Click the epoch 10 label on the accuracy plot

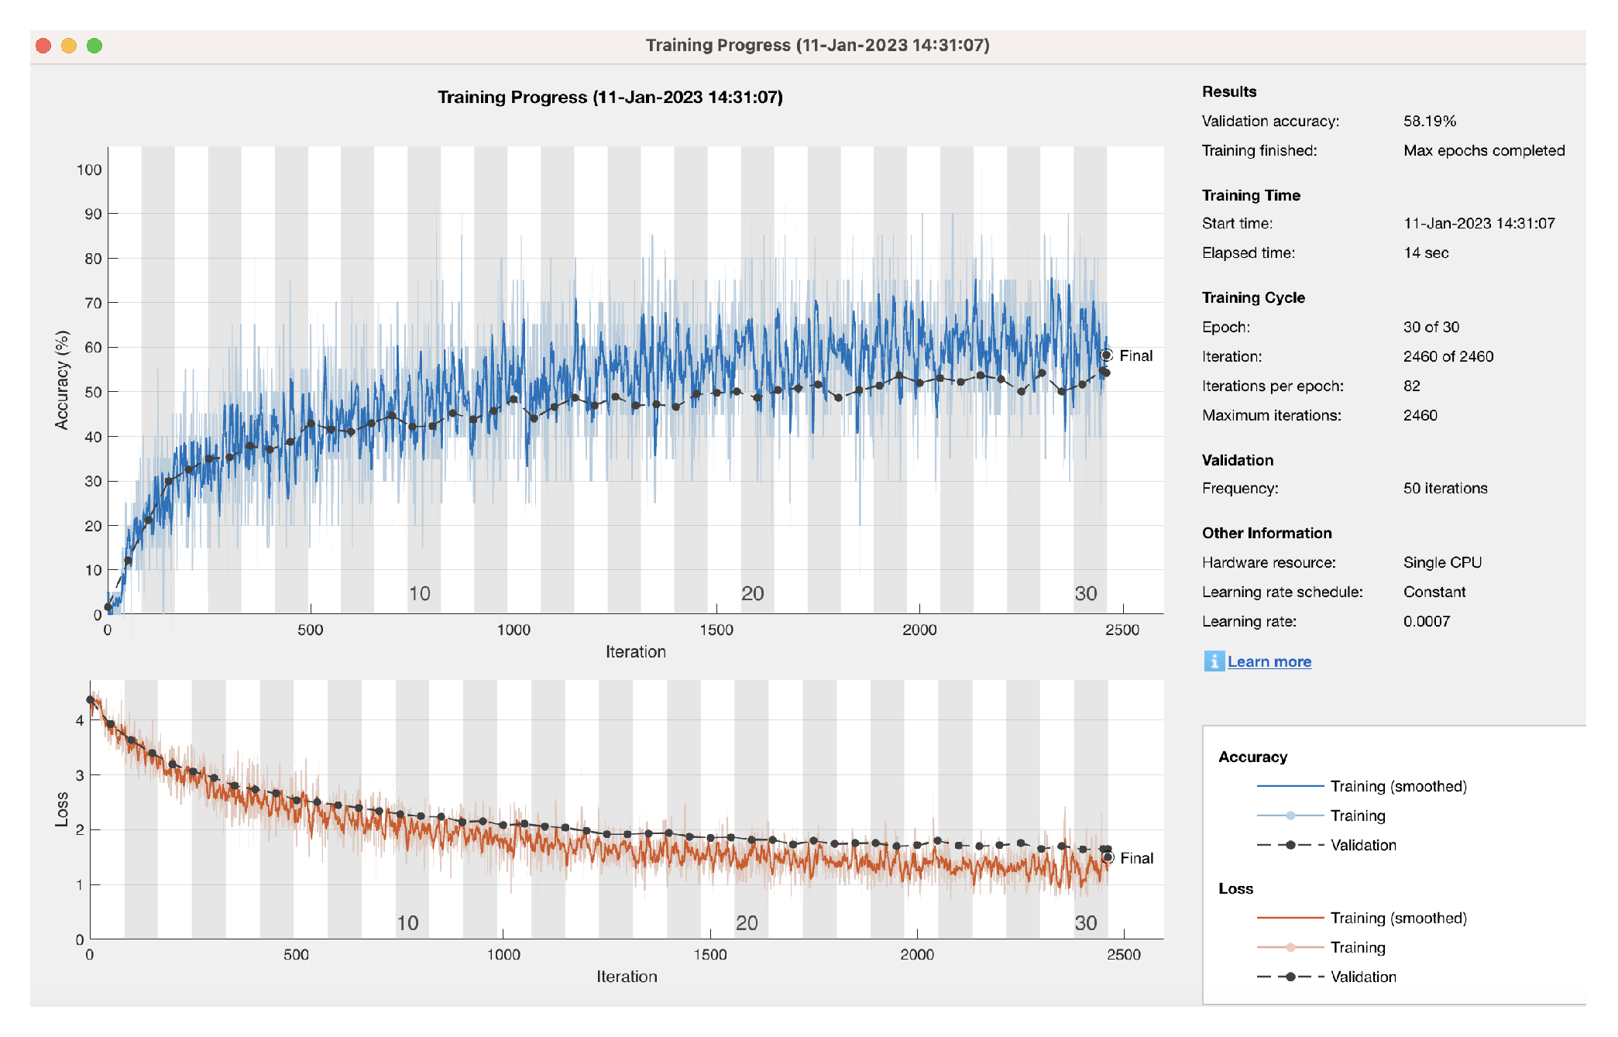419,594
